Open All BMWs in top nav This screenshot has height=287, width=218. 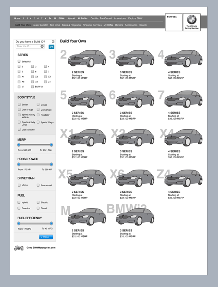pos(83,18)
